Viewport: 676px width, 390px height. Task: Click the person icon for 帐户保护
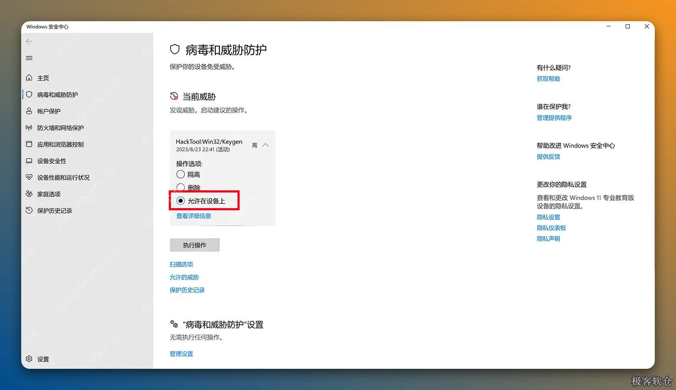(x=29, y=111)
